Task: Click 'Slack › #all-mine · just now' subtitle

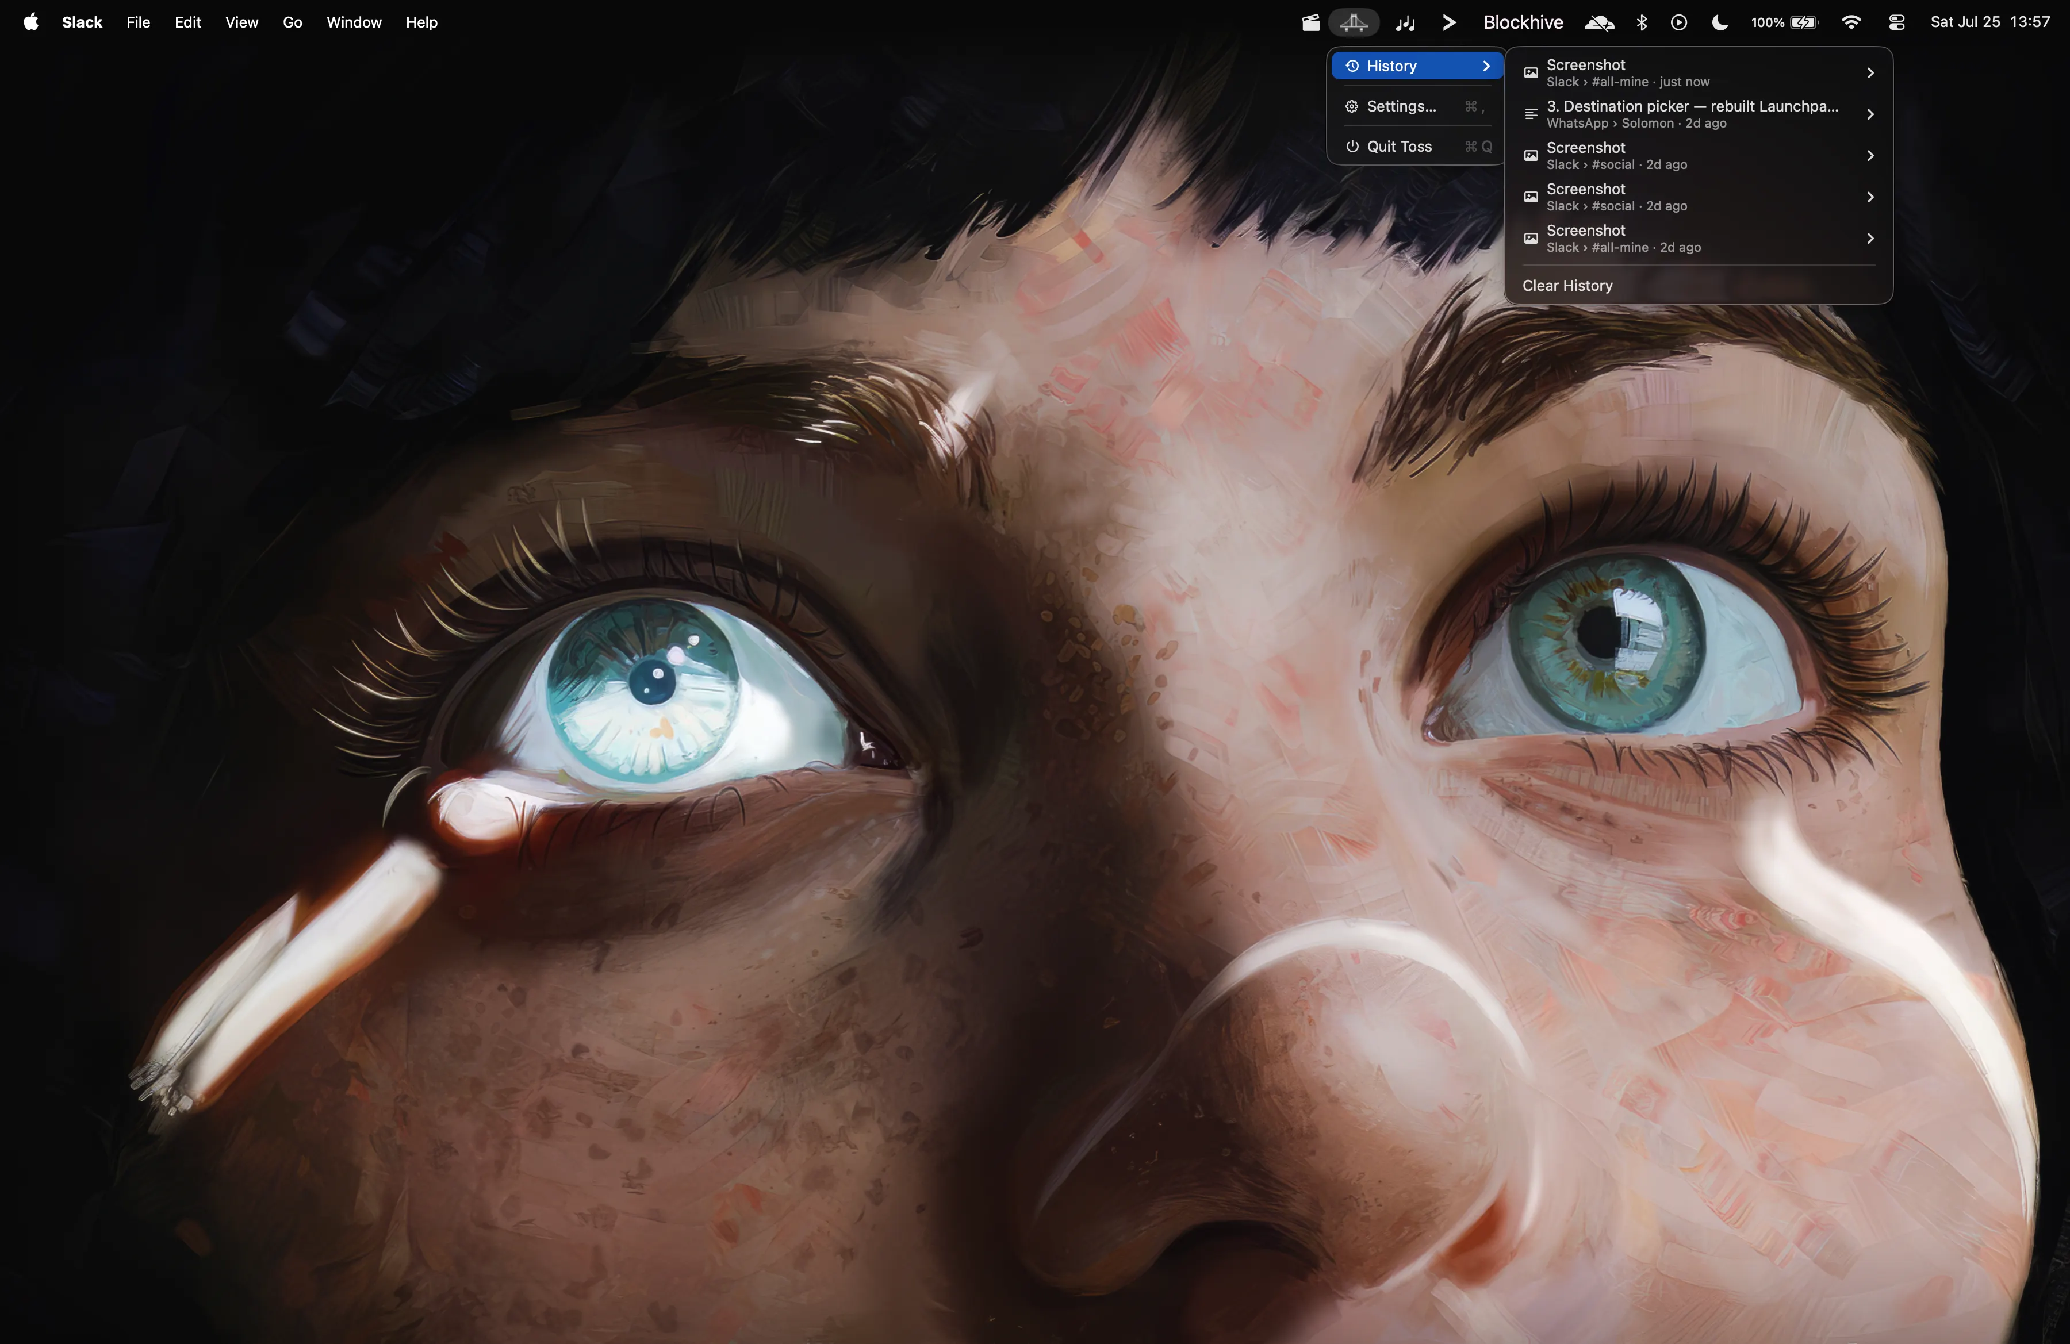Action: click(1627, 82)
